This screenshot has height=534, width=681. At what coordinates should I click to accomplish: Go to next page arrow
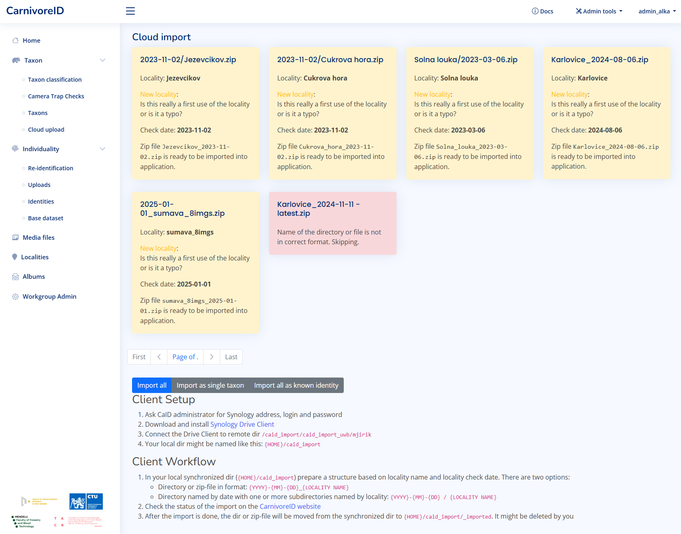pos(212,357)
